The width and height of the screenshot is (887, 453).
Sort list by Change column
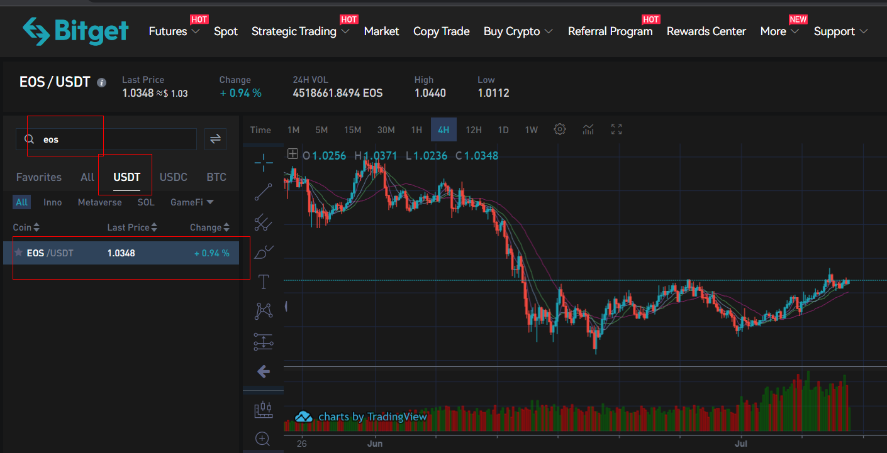tap(210, 227)
